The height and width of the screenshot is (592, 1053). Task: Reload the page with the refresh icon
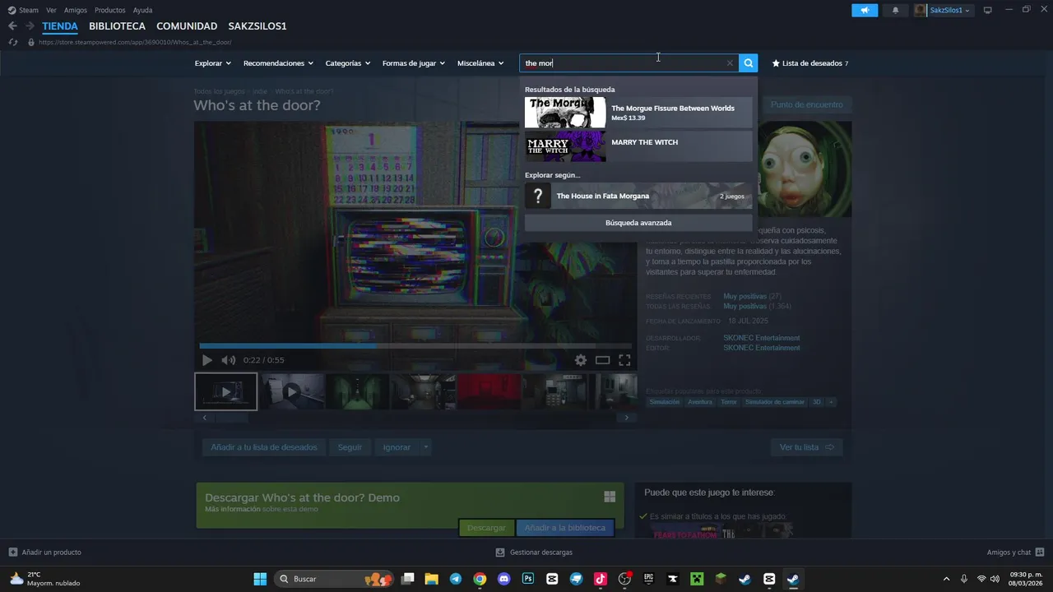13,42
